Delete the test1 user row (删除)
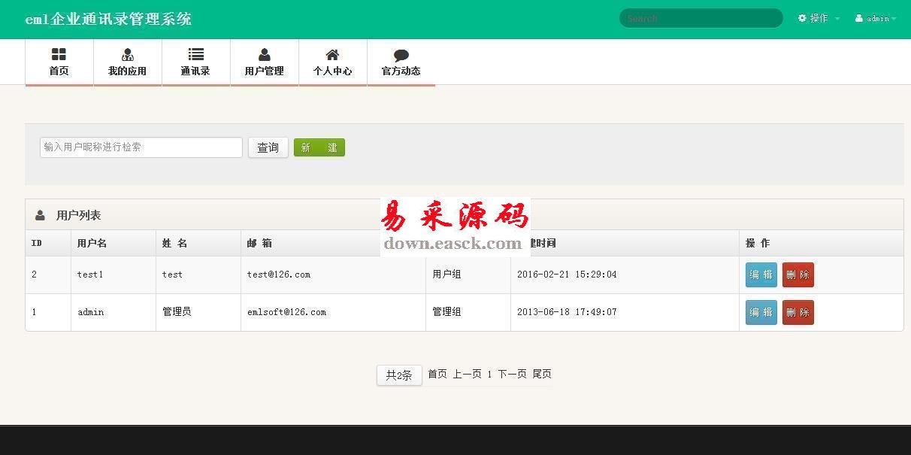This screenshot has width=911, height=455. click(x=798, y=275)
